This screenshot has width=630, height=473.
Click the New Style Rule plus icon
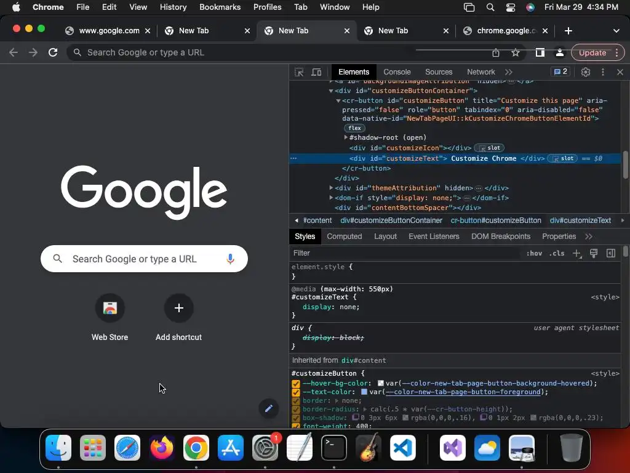point(577,253)
